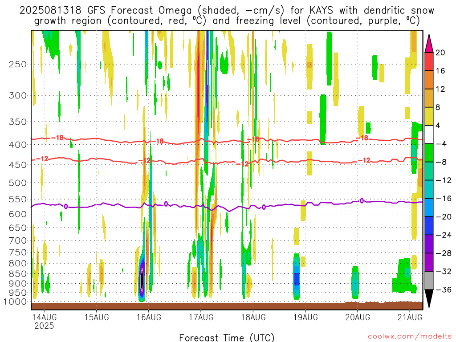
Task: Click the 300 pressure level label
Action: (18, 95)
